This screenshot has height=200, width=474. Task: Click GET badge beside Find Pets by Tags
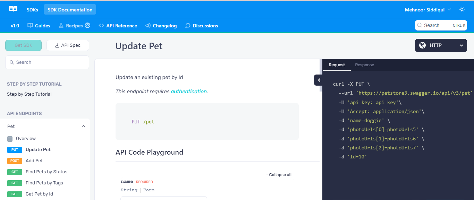pyautogui.click(x=15, y=183)
